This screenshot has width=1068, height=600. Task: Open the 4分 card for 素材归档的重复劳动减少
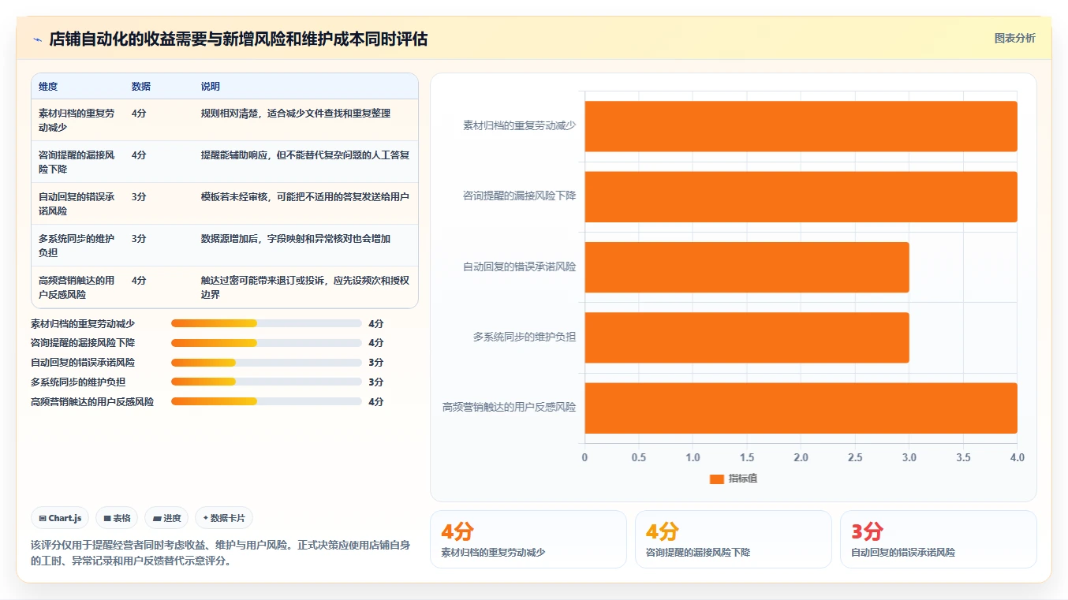[x=528, y=539]
